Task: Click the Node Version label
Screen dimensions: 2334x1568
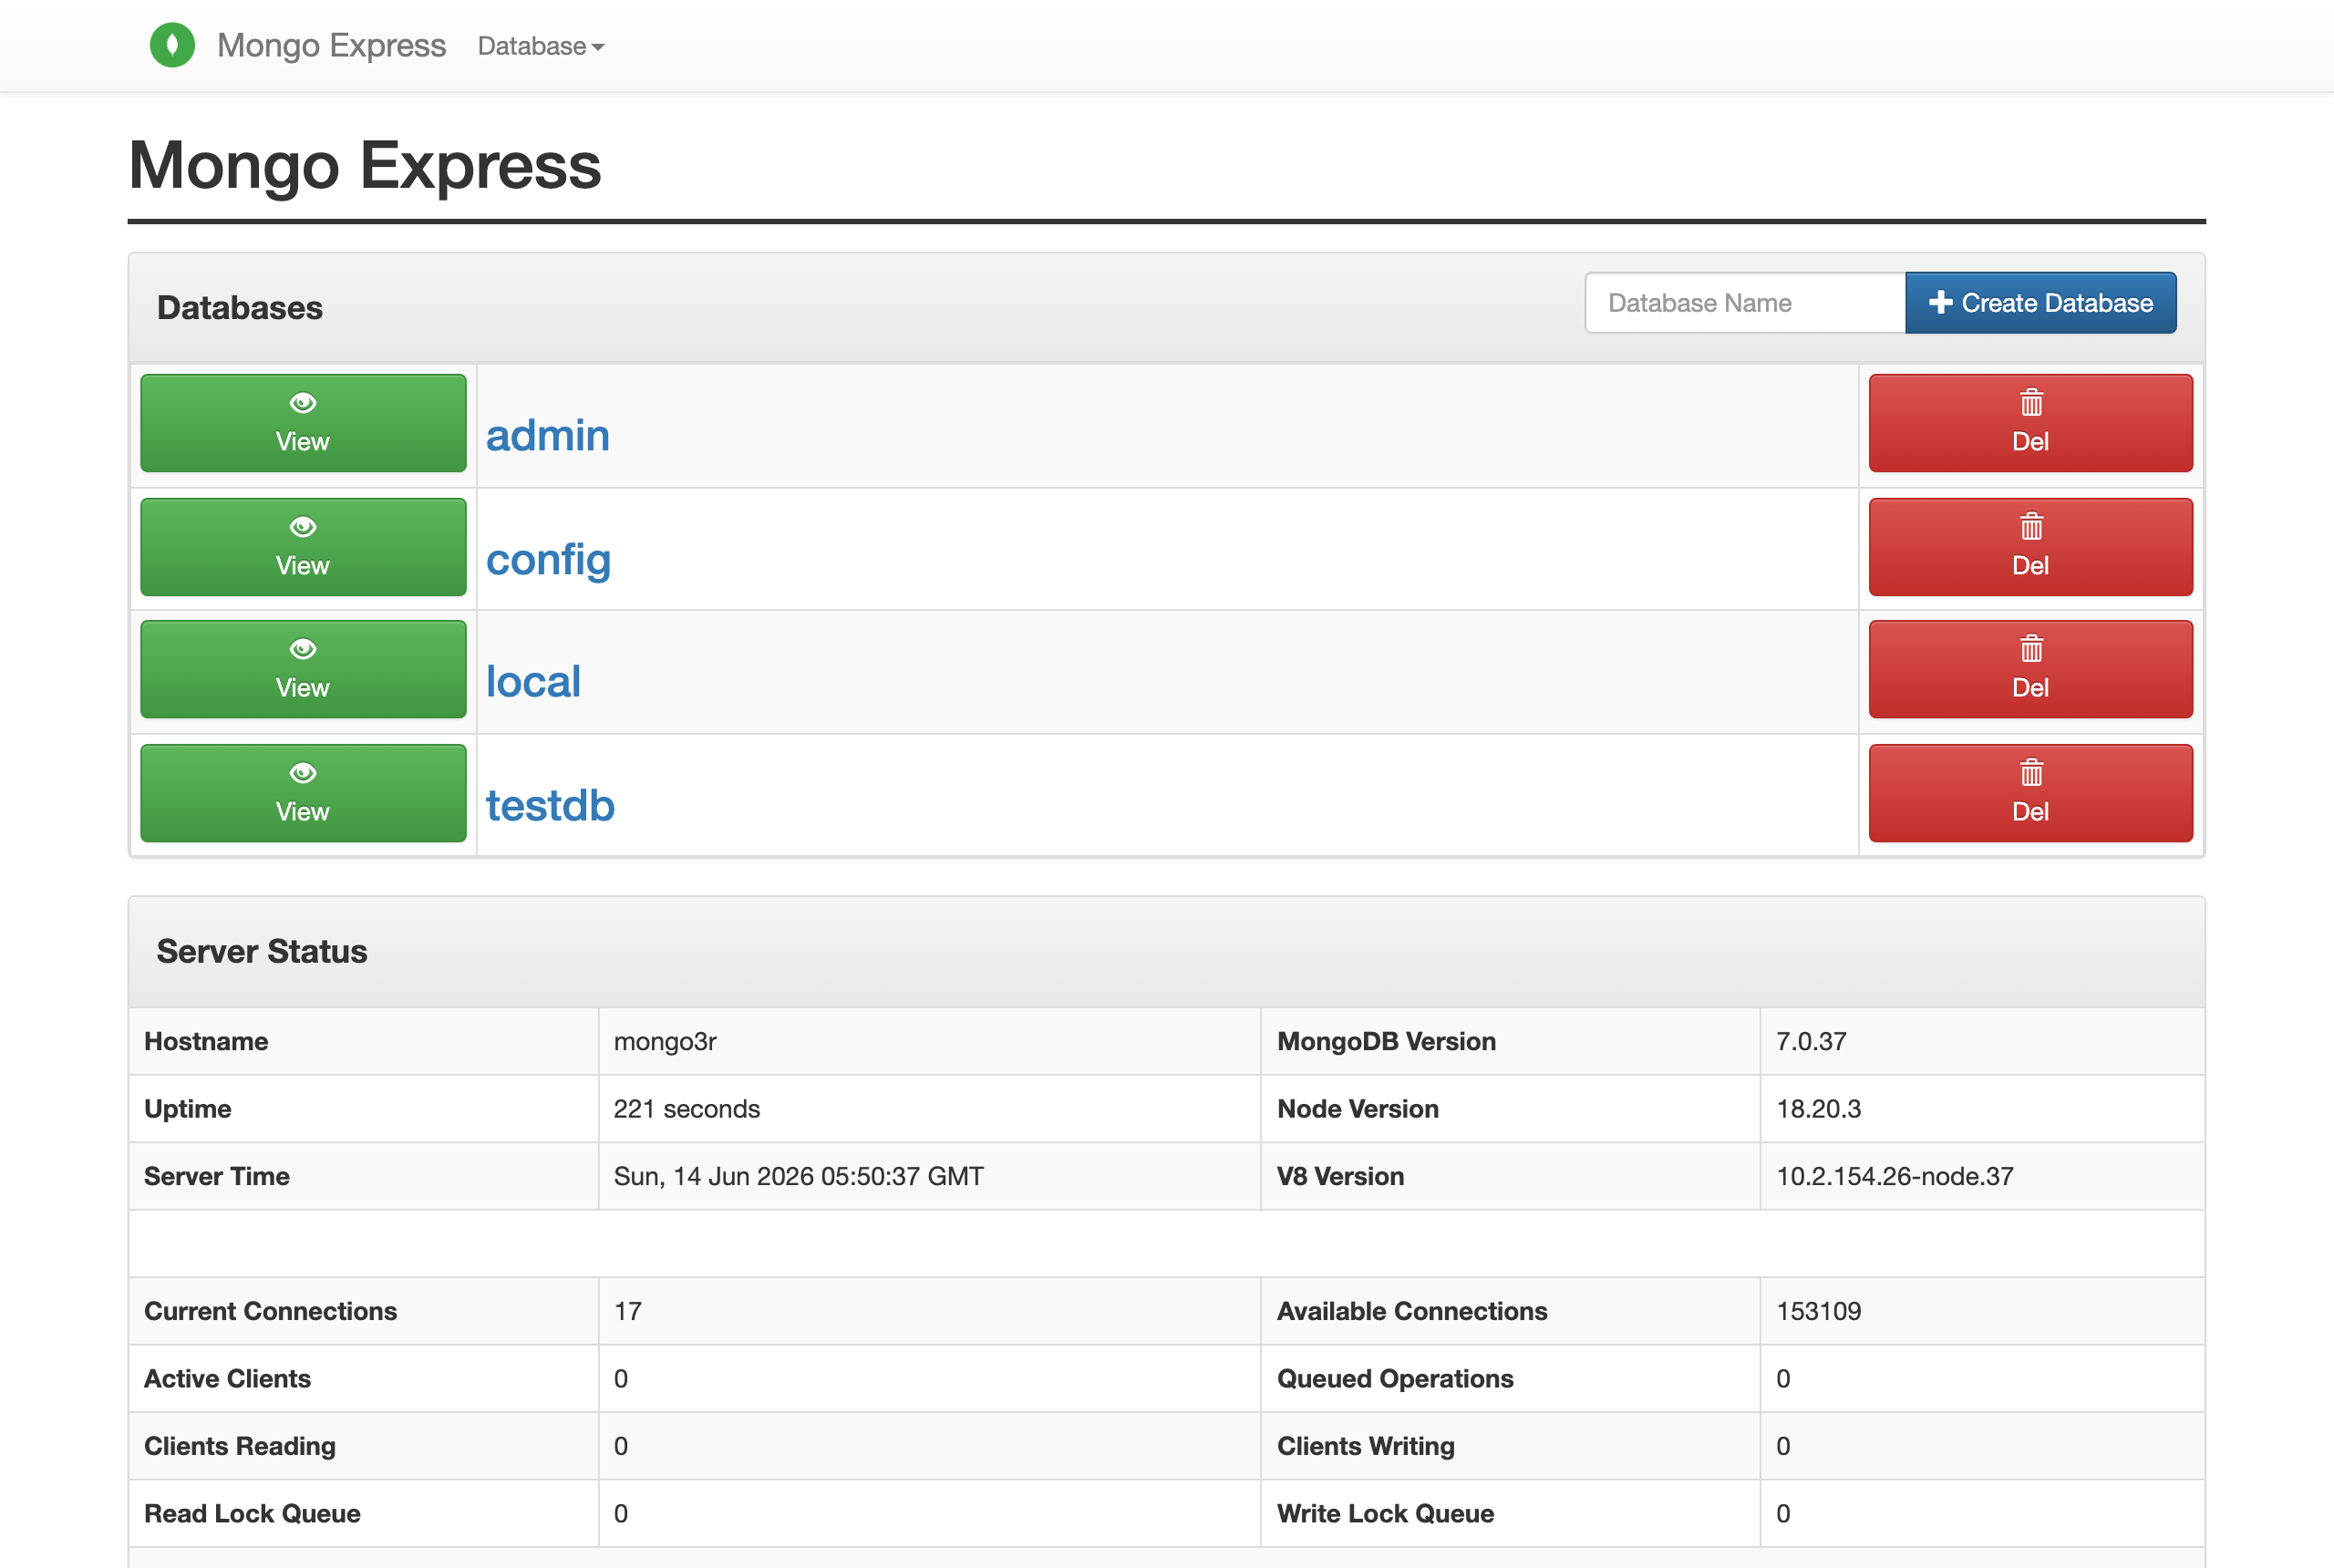Action: point(1358,1109)
